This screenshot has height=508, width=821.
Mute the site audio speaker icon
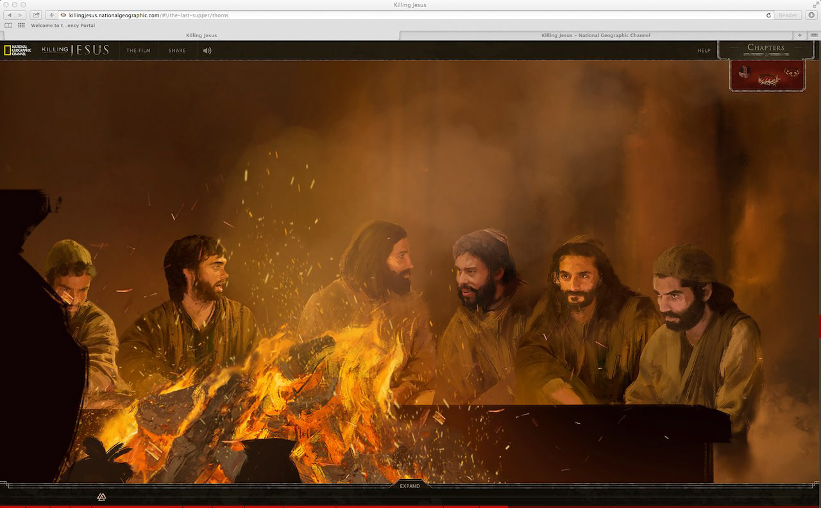207,51
